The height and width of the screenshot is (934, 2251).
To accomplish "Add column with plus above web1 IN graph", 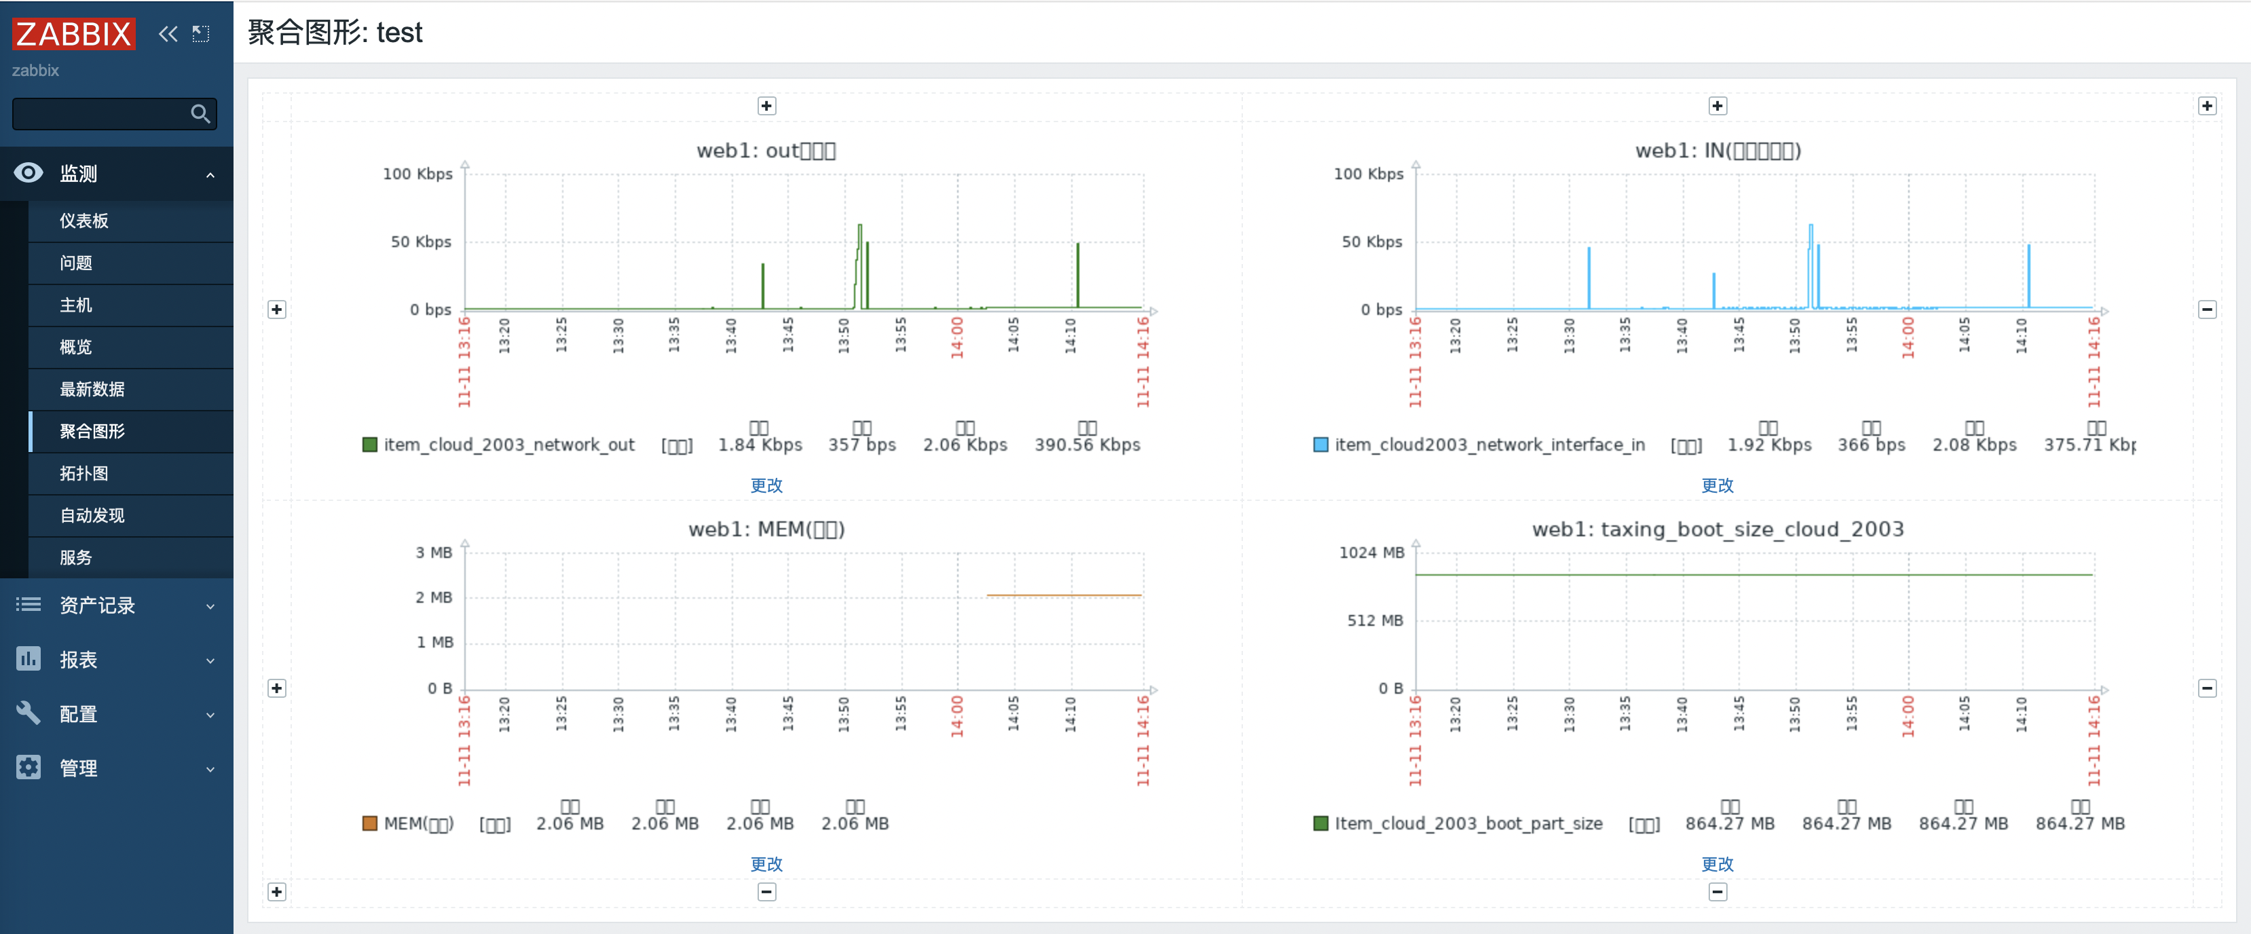I will pos(1717,106).
